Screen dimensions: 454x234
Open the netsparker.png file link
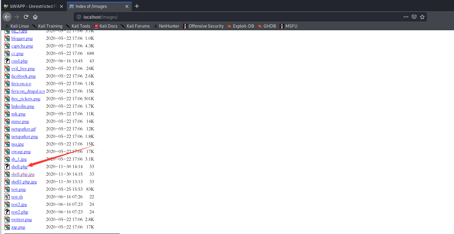[25, 136]
